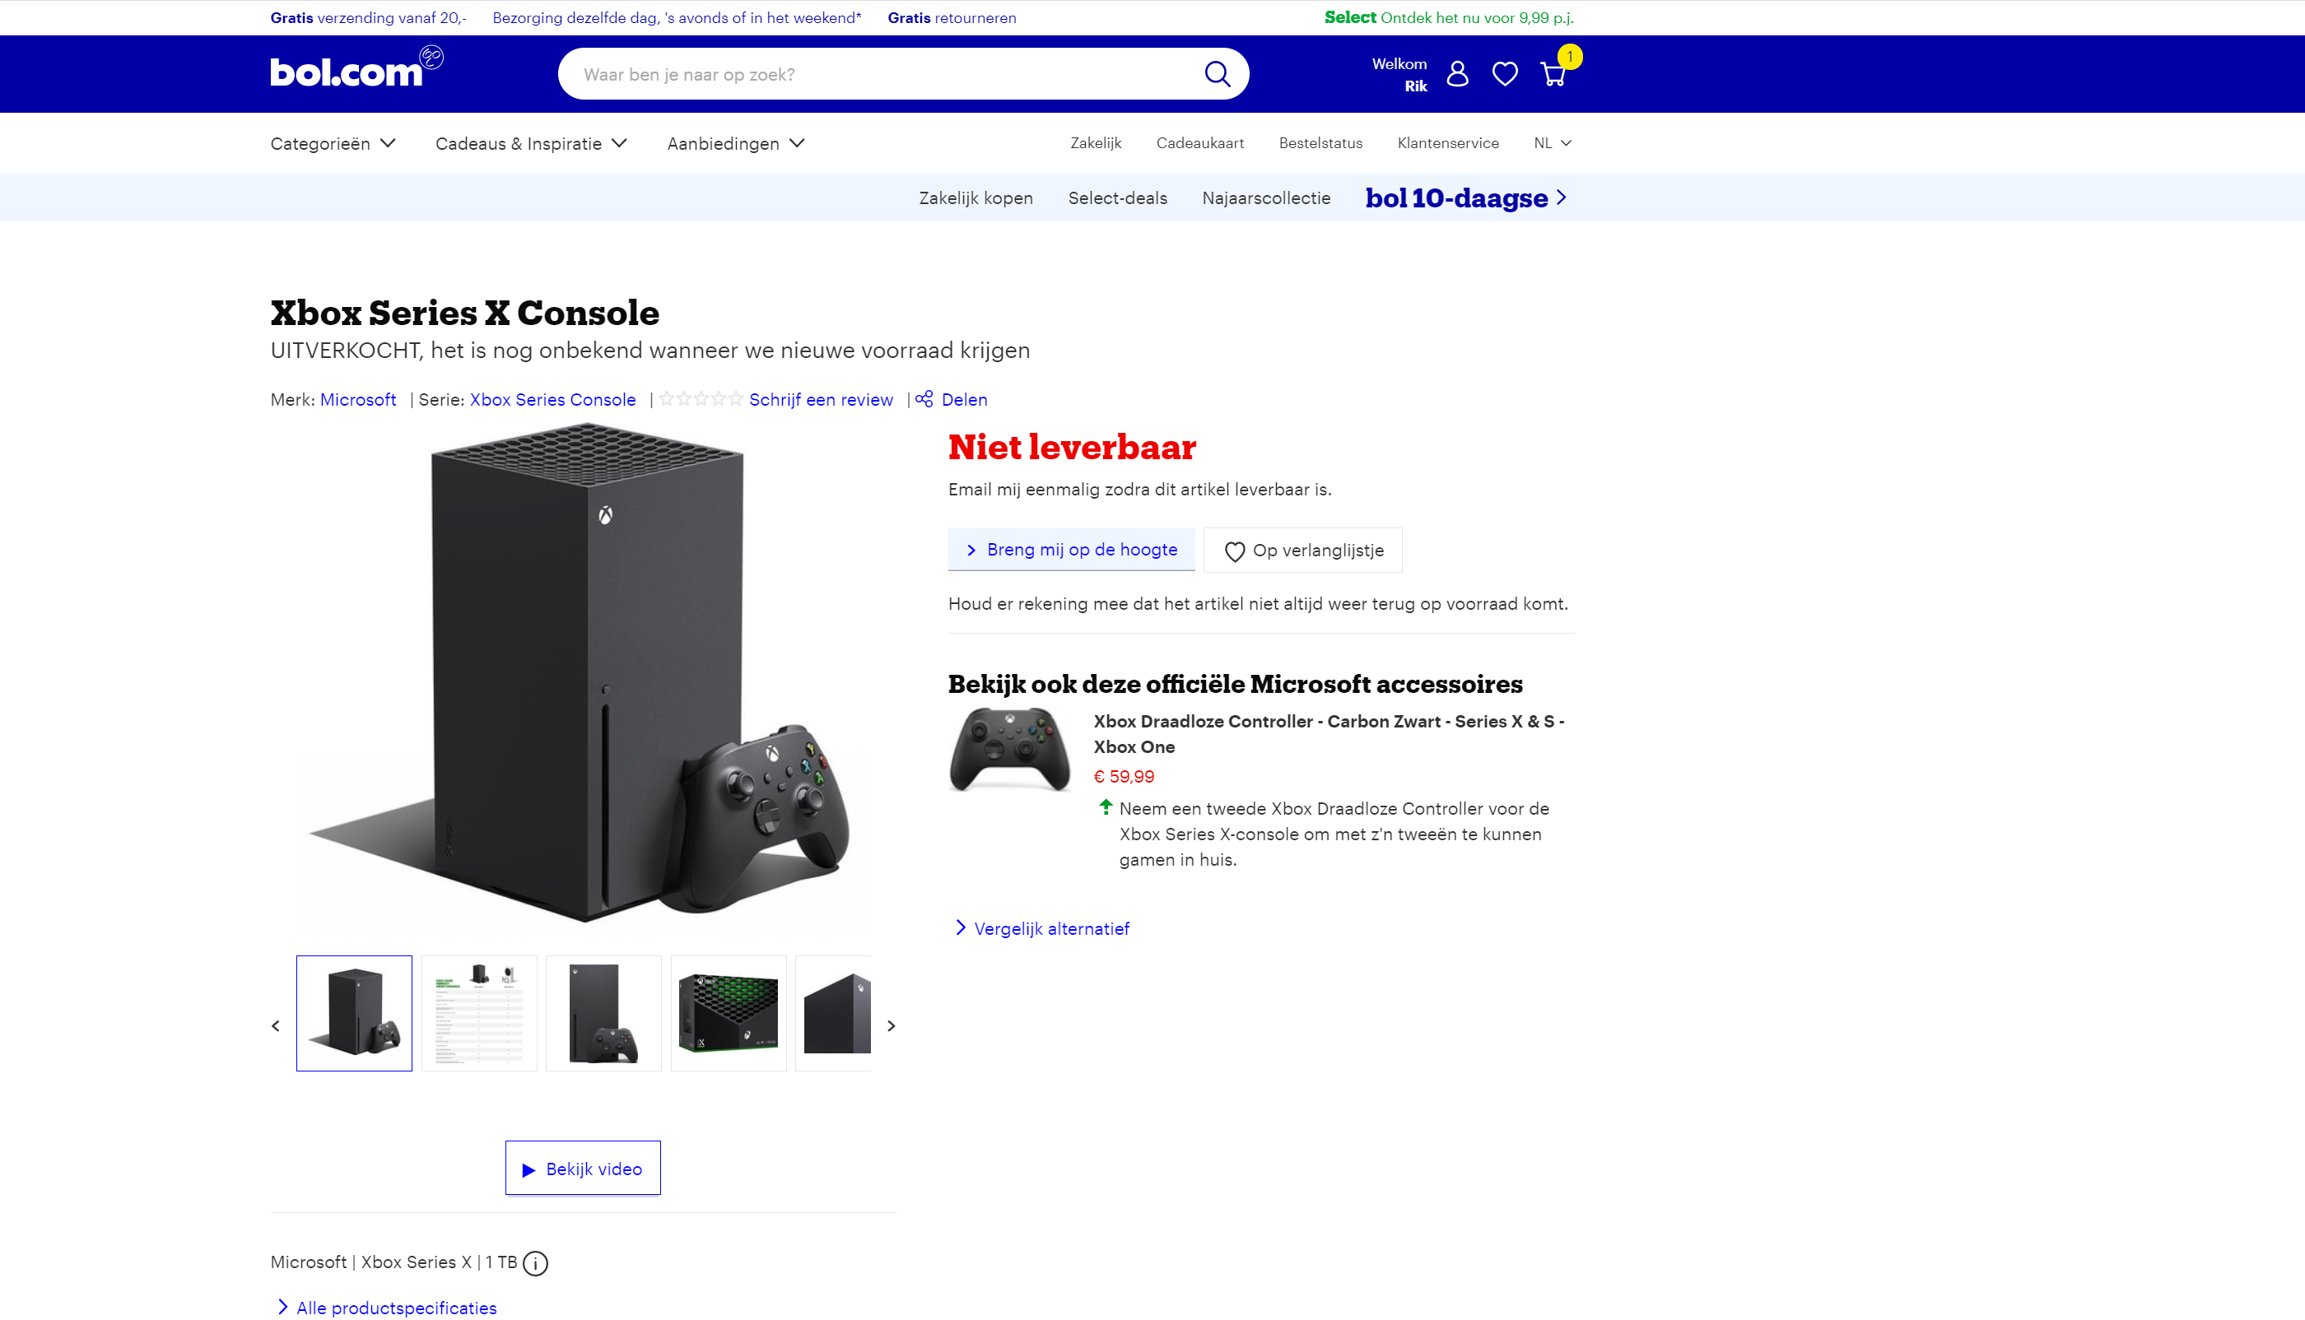Open the account profile icon
This screenshot has width=2305, height=1320.
1457,73
